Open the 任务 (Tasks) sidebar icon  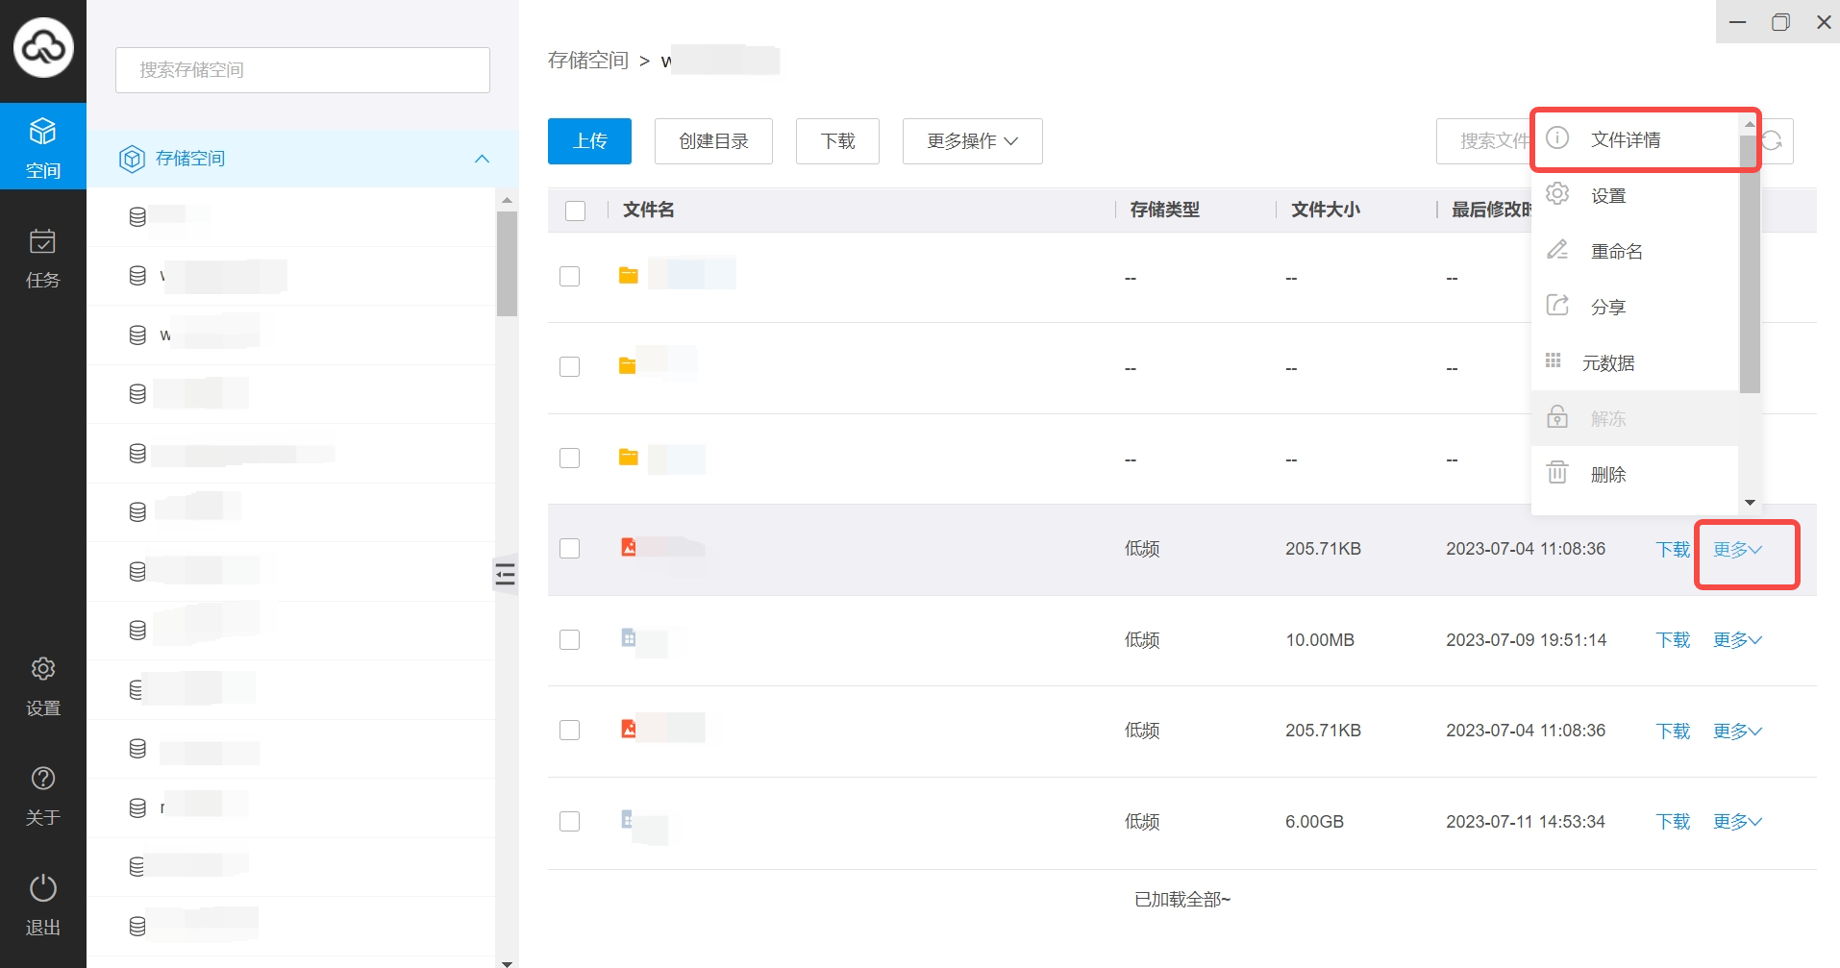click(x=42, y=258)
